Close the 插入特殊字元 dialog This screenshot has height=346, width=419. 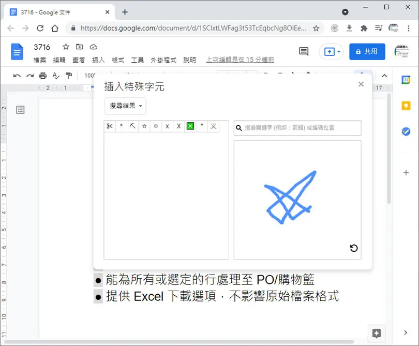[x=361, y=84]
